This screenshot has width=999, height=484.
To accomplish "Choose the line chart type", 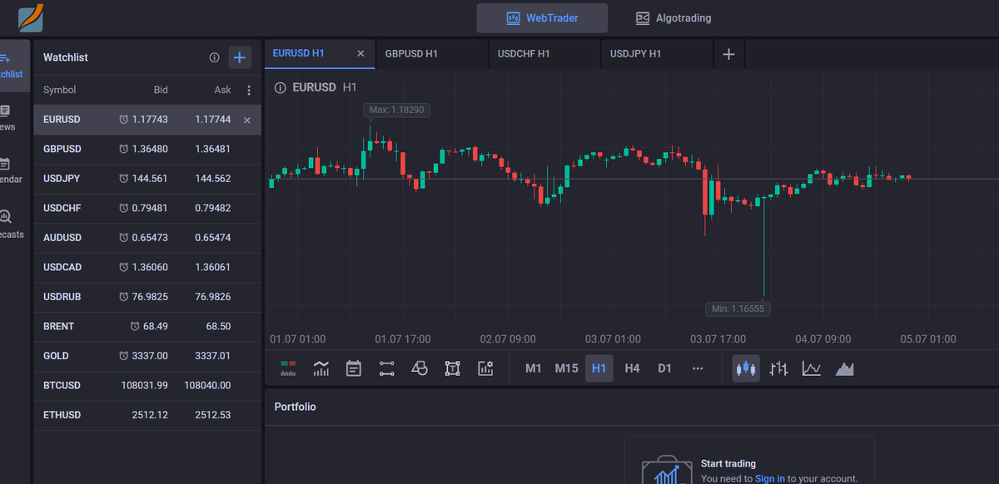I will pyautogui.click(x=812, y=368).
